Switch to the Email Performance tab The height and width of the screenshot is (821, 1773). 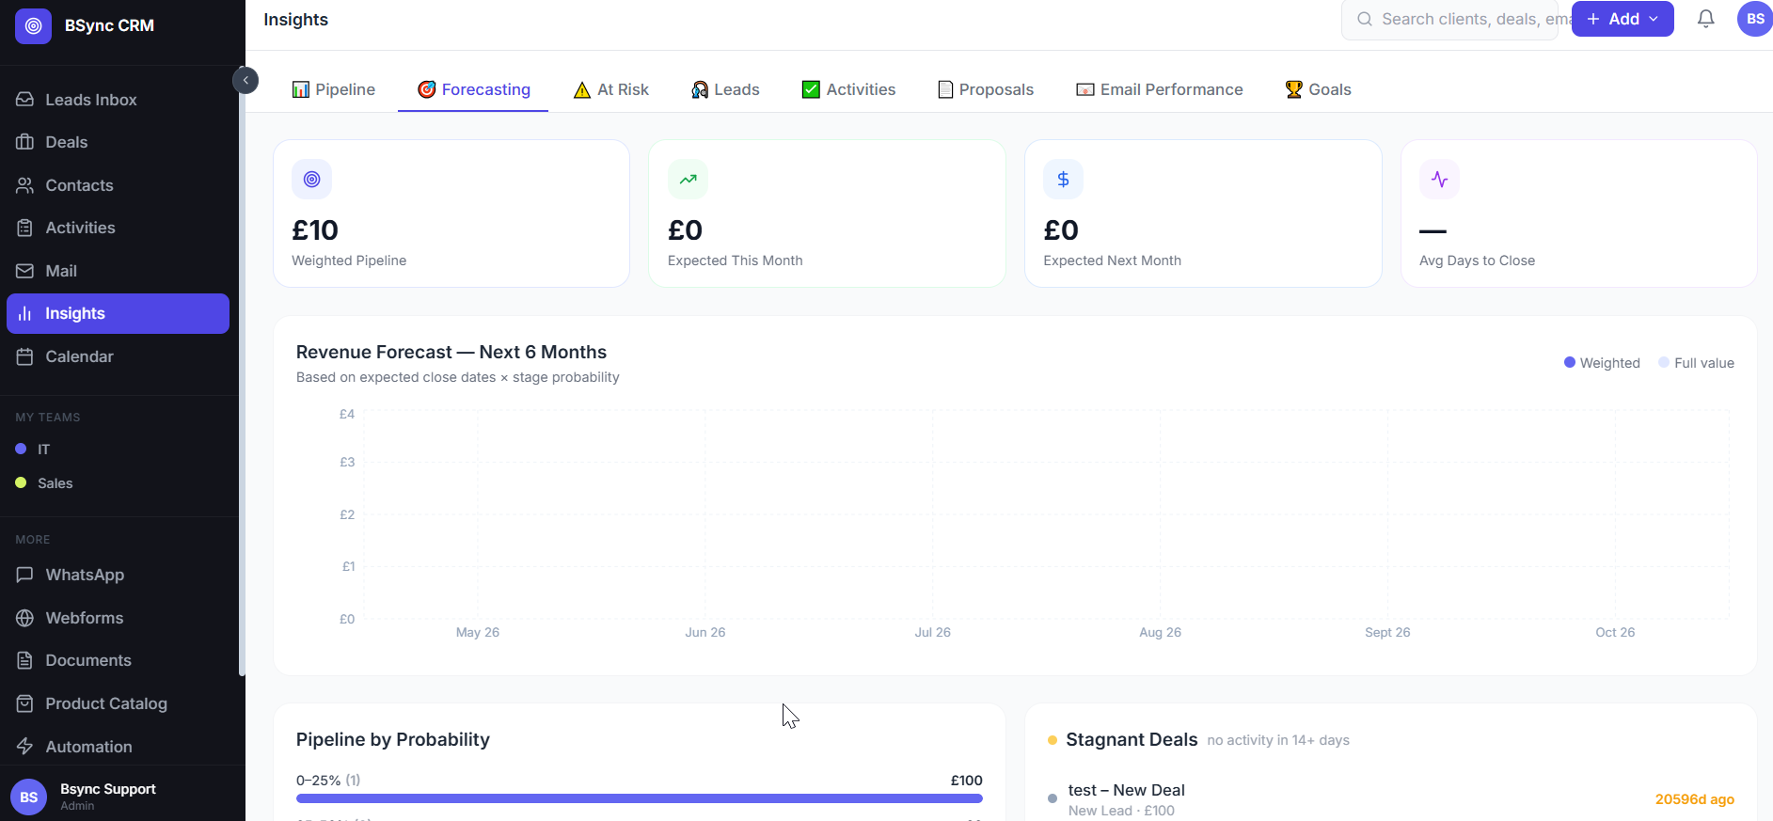coord(1160,89)
